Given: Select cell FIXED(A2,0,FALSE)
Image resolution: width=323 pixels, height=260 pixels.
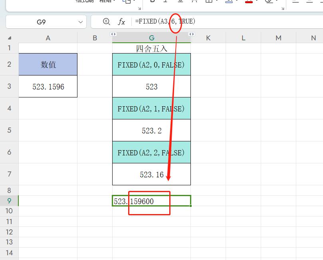Looking at the screenshot, I should (152, 64).
